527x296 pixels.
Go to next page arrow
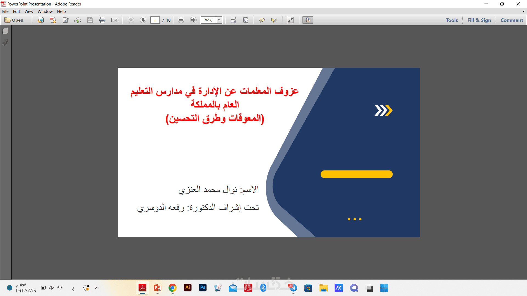[x=143, y=20]
